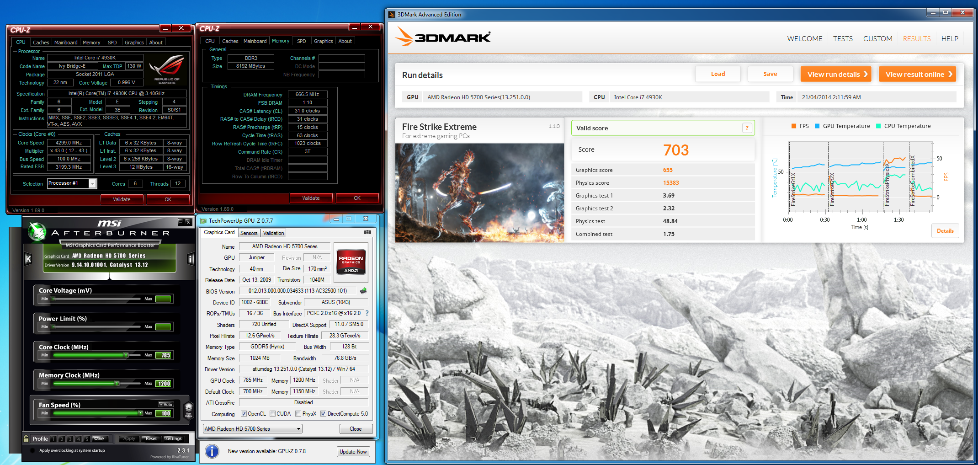Viewport: 978px width, 465px height.
Task: Open Settings in MSI Afterburner
Action: point(173,439)
